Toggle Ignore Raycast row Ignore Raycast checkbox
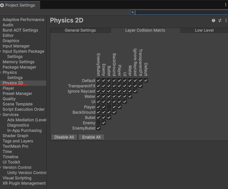The height and width of the screenshot is (189, 228). pyautogui.click(x=135, y=91)
